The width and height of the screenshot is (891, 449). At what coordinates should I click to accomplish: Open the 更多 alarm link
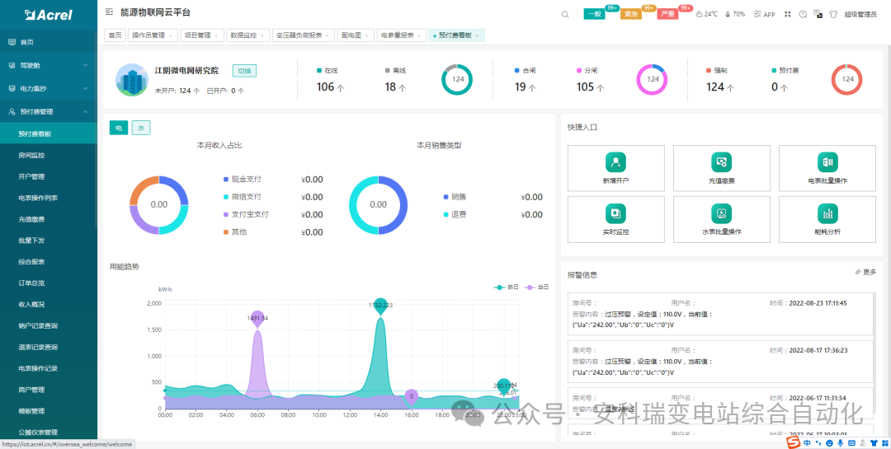[x=866, y=273]
